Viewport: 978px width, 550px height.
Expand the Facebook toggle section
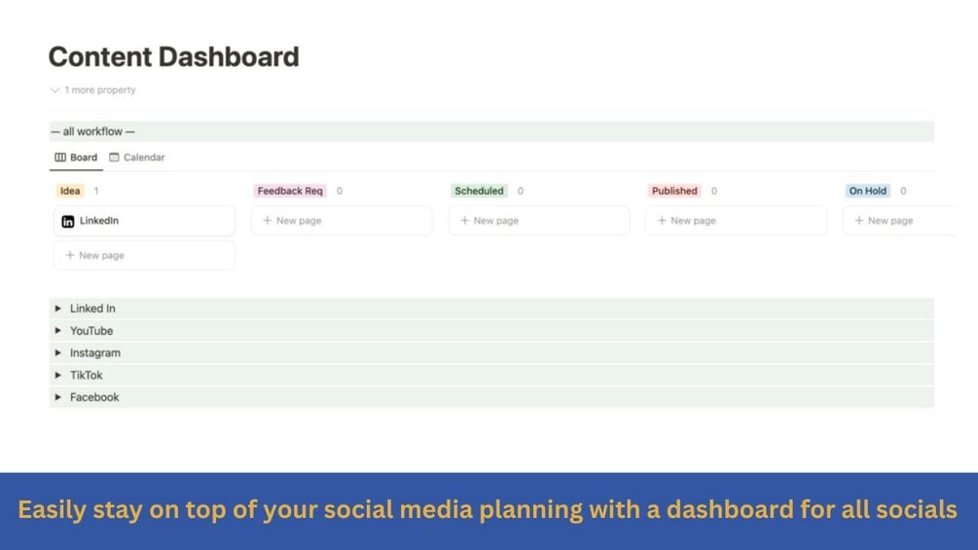[58, 397]
